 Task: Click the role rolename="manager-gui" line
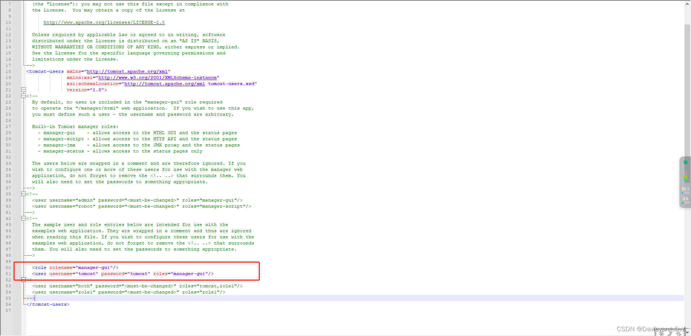[75, 268]
